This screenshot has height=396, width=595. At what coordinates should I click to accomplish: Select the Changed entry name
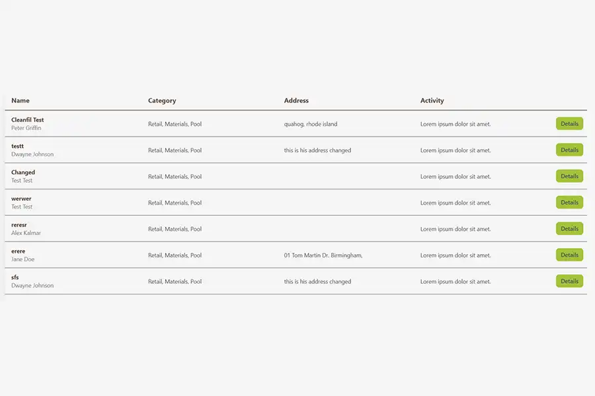pyautogui.click(x=23, y=172)
